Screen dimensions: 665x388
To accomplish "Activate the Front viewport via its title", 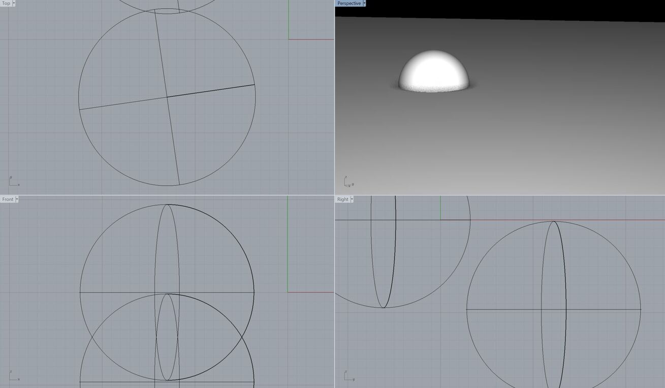I will [8, 199].
